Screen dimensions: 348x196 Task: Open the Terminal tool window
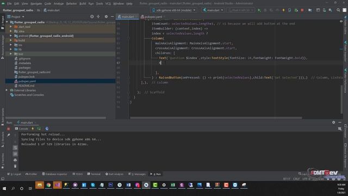point(94,174)
